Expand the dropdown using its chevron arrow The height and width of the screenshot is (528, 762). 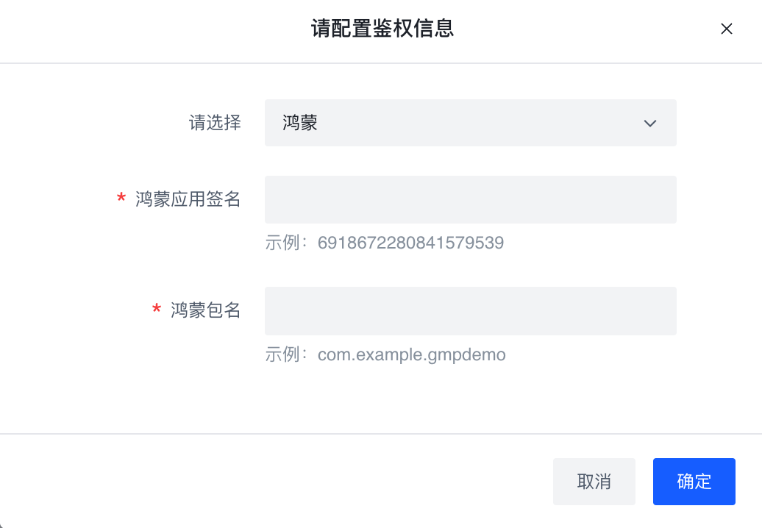649,124
